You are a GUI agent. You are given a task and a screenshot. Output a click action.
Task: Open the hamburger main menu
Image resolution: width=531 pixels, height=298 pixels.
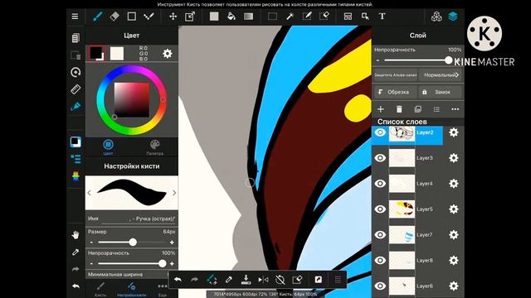coord(75,17)
